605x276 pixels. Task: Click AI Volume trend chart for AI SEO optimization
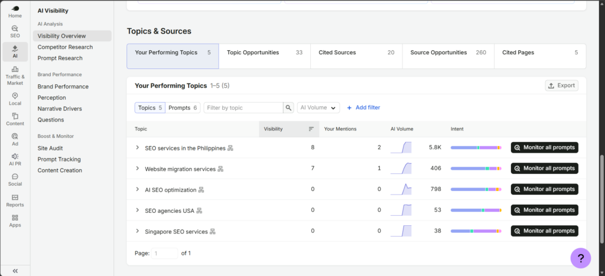coord(401,189)
